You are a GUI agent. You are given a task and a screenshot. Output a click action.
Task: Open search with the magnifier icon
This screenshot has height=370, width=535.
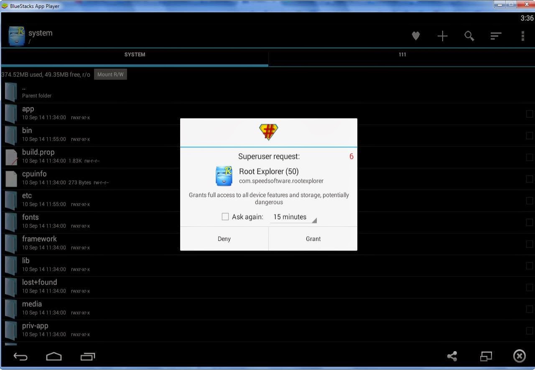point(469,36)
